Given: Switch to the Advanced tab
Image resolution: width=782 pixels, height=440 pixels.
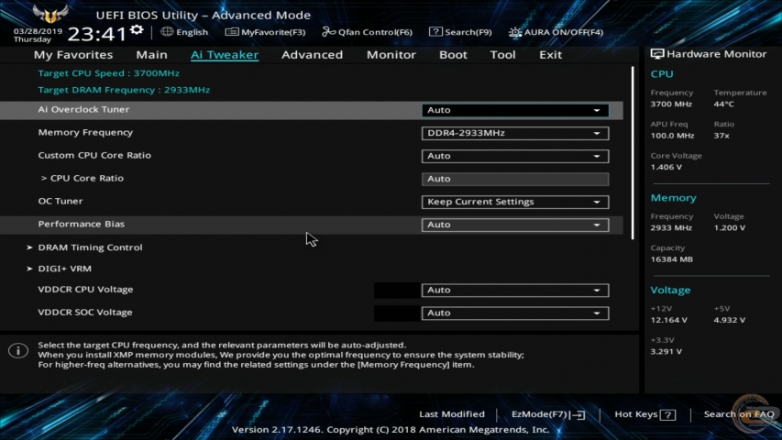Looking at the screenshot, I should tap(313, 54).
